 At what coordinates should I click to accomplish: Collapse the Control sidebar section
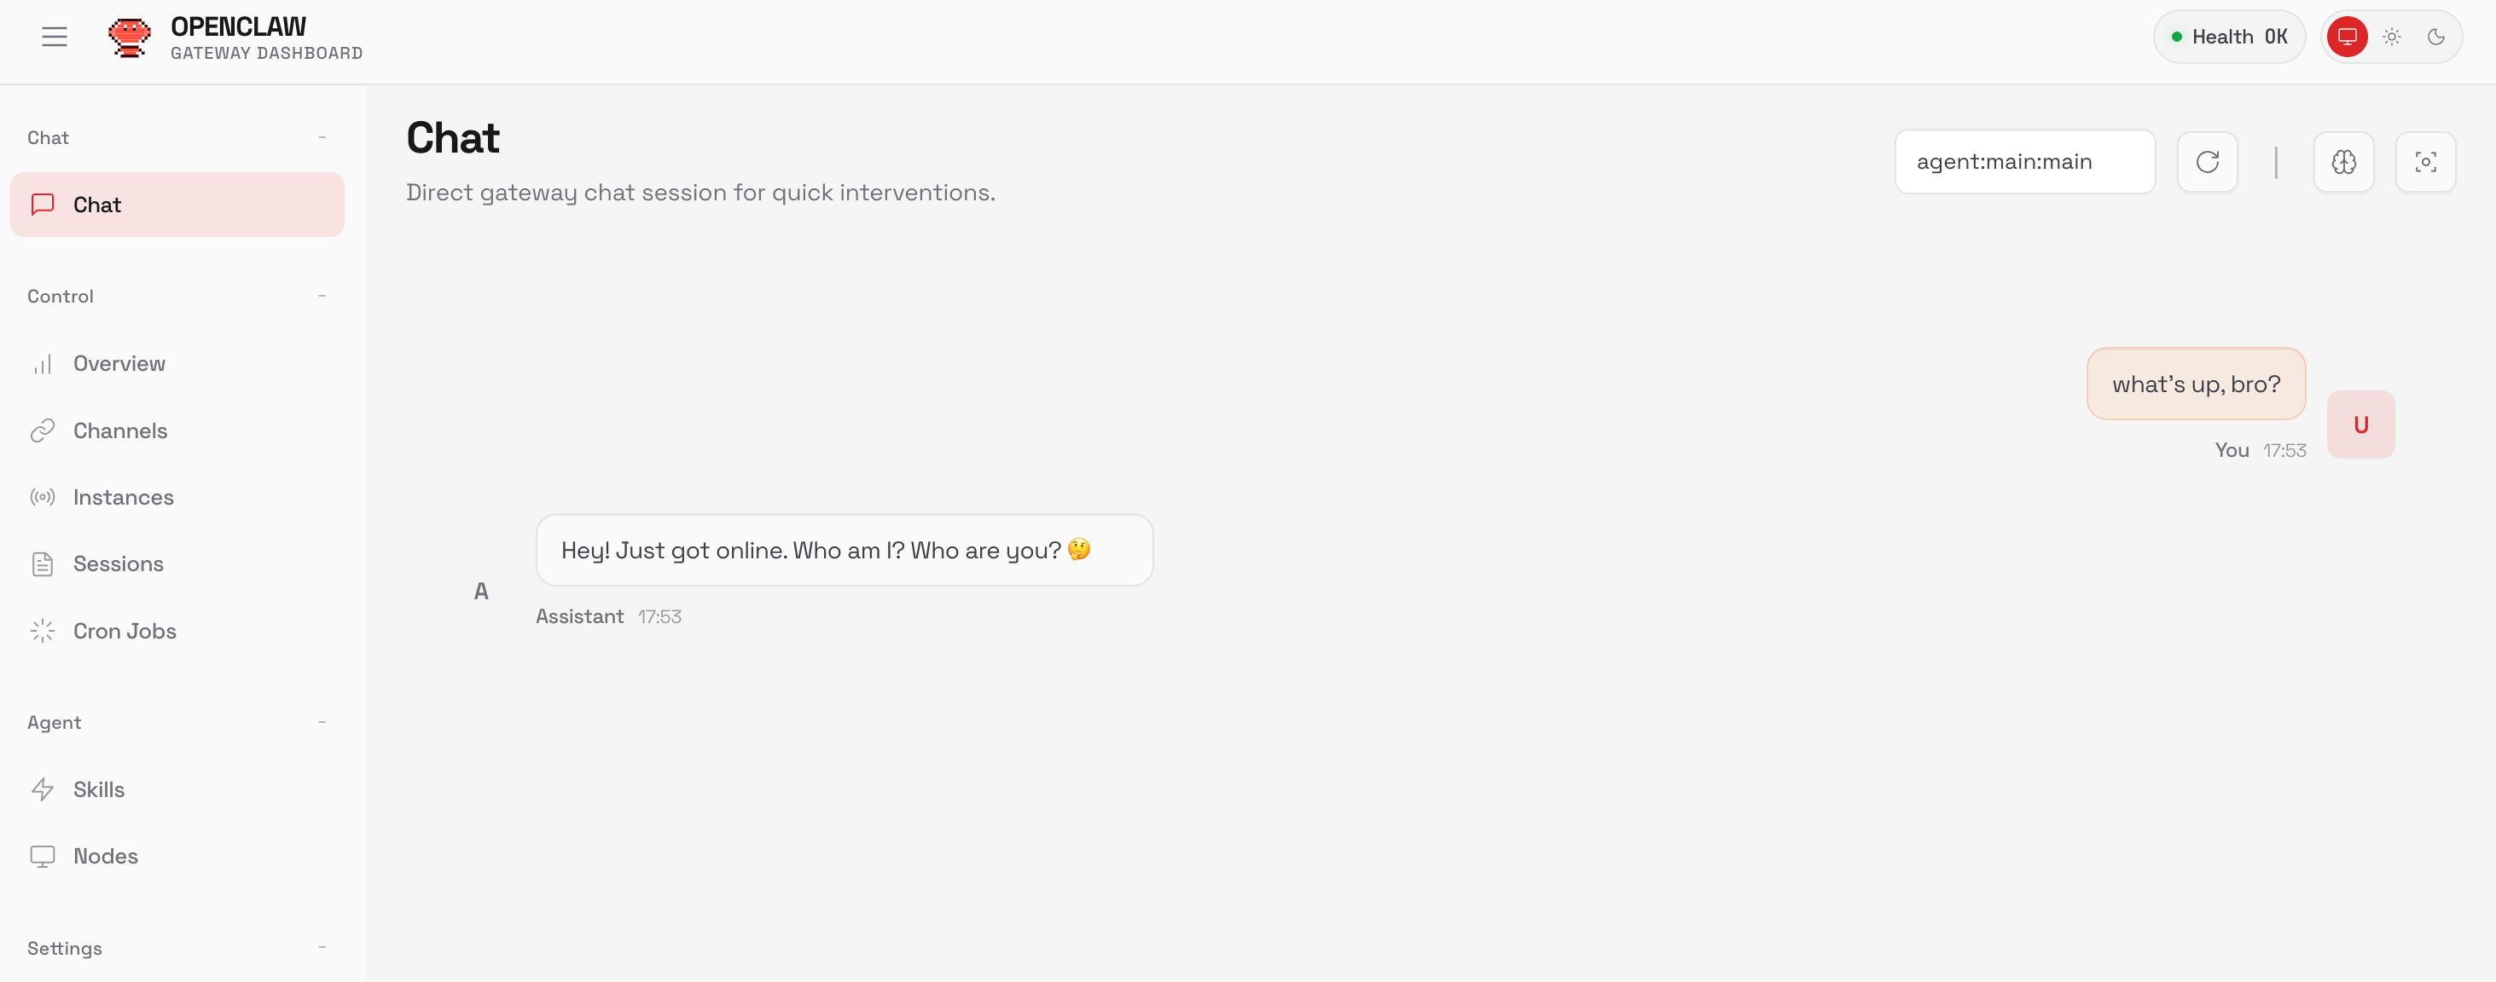point(322,297)
